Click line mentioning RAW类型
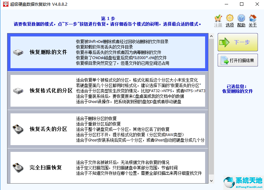264x190 pixels. click(130, 135)
